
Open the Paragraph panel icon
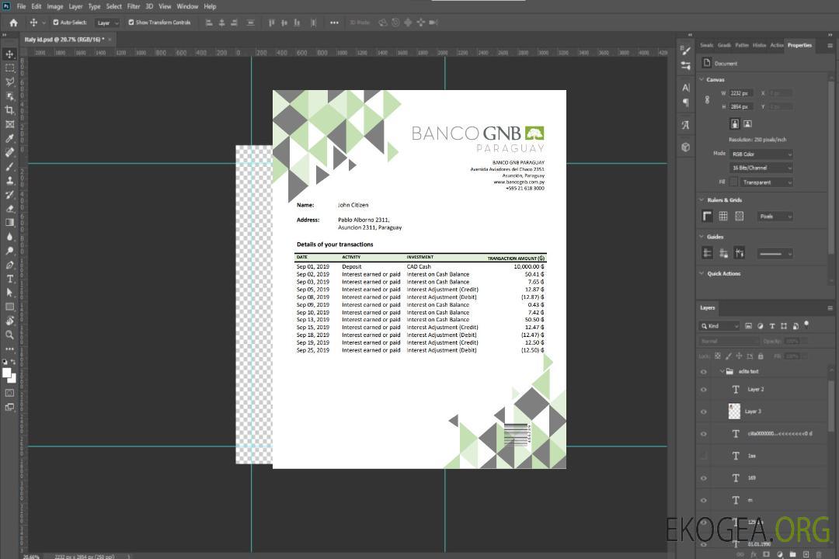tap(686, 102)
